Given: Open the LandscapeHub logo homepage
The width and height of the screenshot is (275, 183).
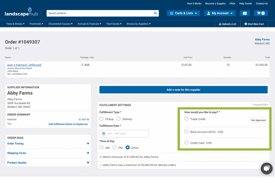Looking at the screenshot, I should pos(22,12).
